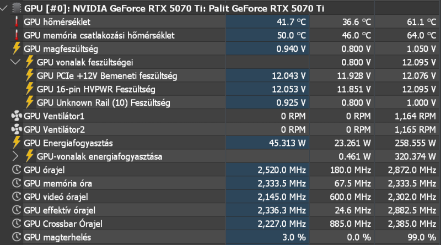Select the GPU PCIe +12V Bemeneti feszültség row
441x245 pixels.
[225, 75]
